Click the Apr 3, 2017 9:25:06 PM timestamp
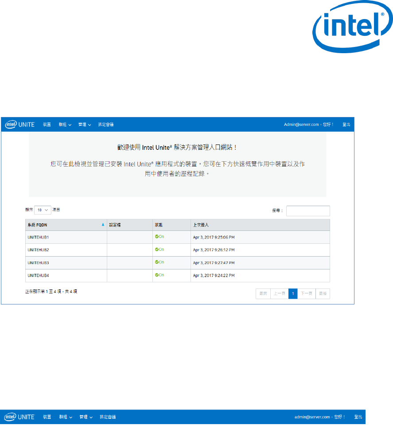Screen dimensions: 393x425 [x=214, y=237]
